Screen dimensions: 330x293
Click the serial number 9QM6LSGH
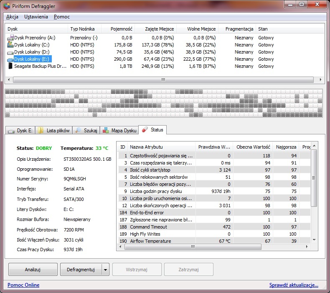click(75, 179)
